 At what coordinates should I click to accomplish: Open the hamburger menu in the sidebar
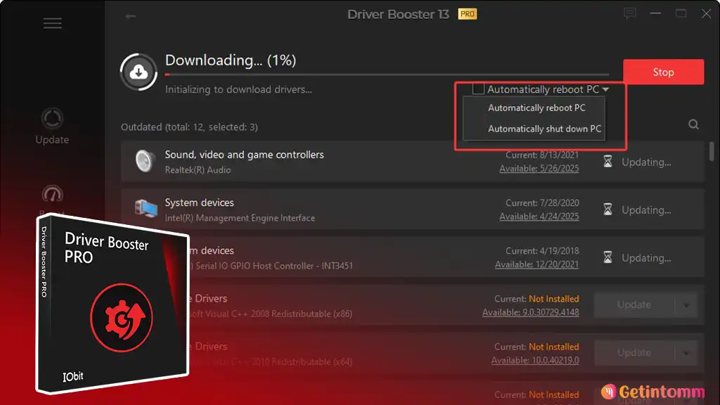pyautogui.click(x=52, y=23)
